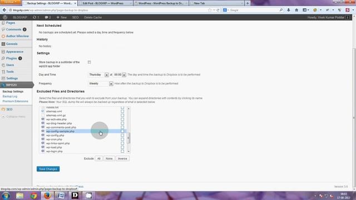Click the scrollbar thumb of the file list
This screenshot has width=356, height=200.
(128, 138)
